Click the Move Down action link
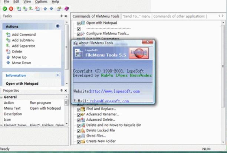Image resolution: width=227 pixels, height=153 pixels. click(22, 63)
